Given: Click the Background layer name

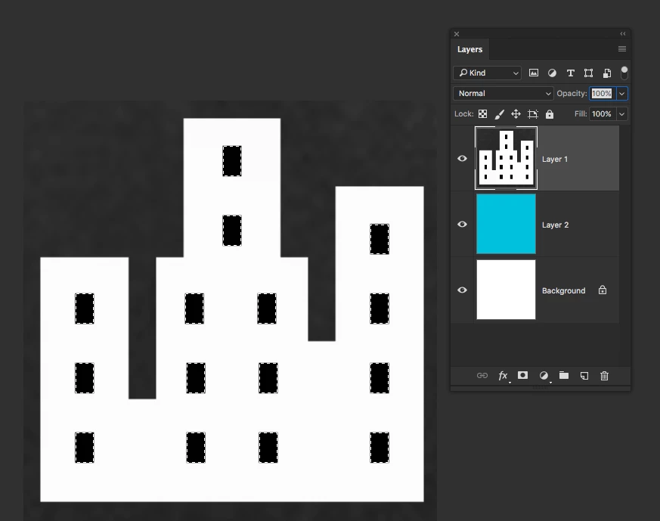Looking at the screenshot, I should (564, 291).
